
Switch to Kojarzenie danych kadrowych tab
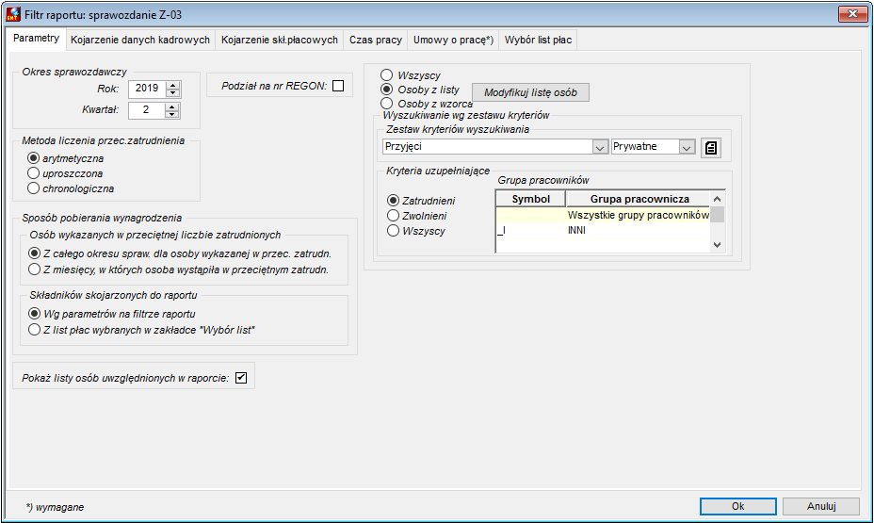(140, 41)
